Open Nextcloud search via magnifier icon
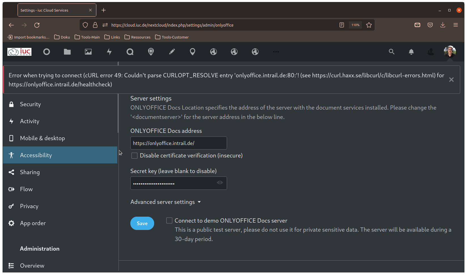Screen dimensions: 467x275 coord(392,52)
